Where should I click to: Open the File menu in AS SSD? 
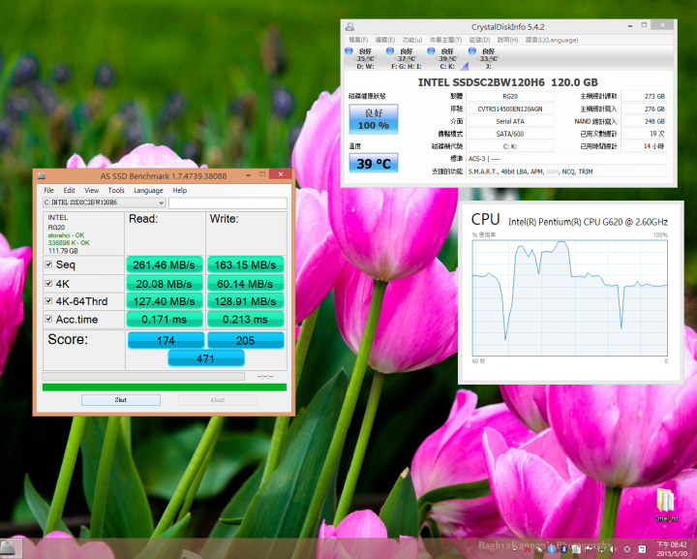point(48,190)
